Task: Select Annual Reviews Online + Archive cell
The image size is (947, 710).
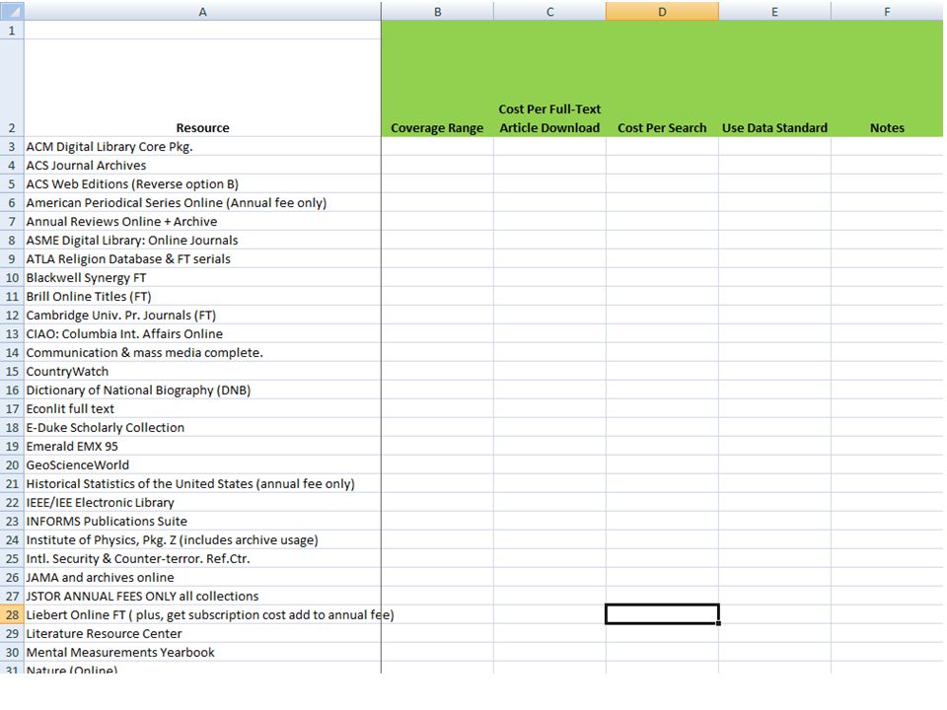Action: (202, 222)
